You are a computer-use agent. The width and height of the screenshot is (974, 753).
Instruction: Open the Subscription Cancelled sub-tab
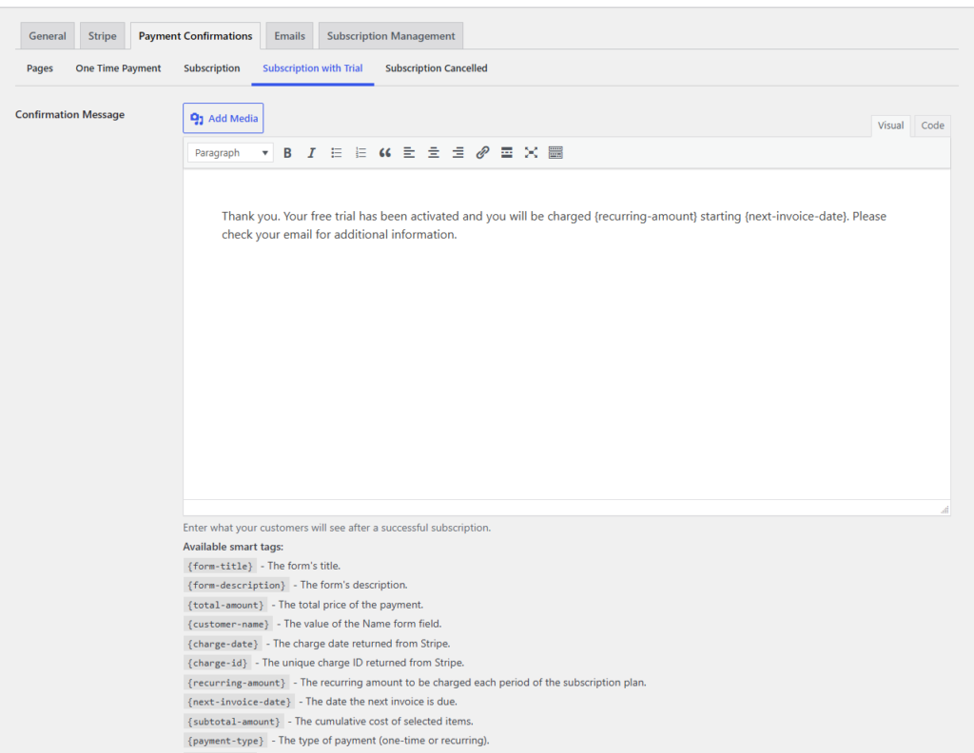436,68
